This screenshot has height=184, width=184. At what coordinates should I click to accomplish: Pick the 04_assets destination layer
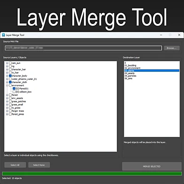pyautogui.click(x=152, y=73)
